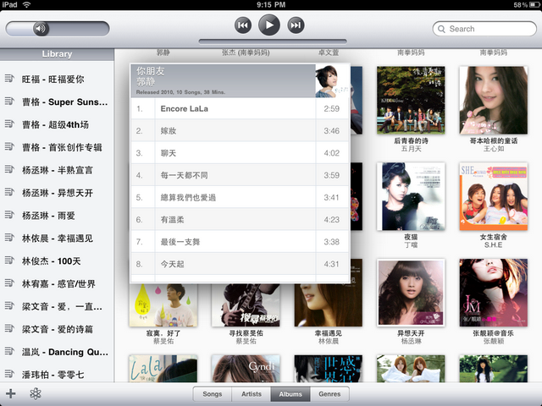Open album 异想天开 by 杨丞琳
Viewport: 542px width, 406px height.
(x=411, y=293)
